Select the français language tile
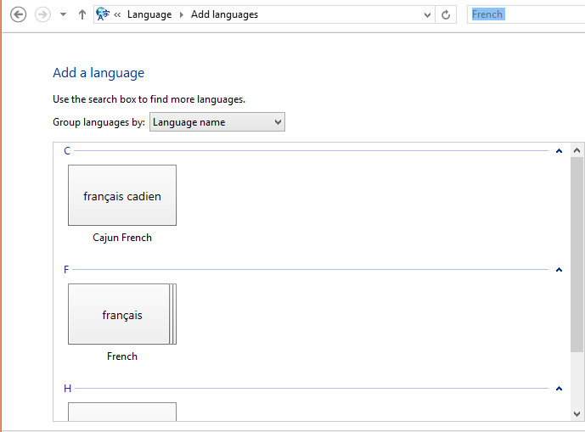The image size is (585, 432). pos(122,314)
